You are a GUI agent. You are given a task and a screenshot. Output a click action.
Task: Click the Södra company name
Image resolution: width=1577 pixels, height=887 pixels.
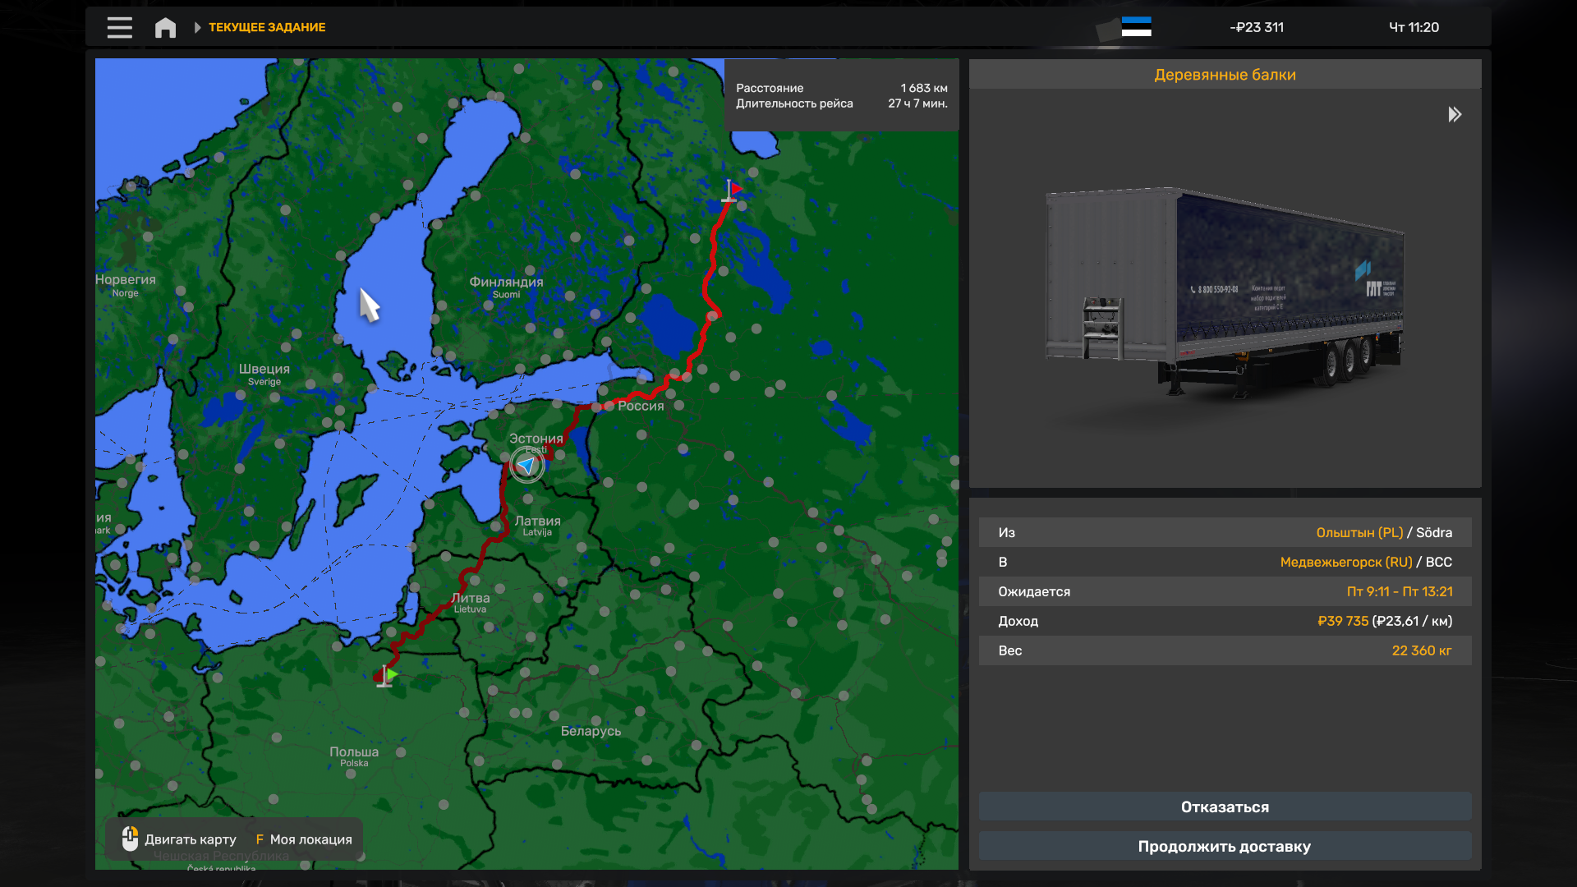1434,532
